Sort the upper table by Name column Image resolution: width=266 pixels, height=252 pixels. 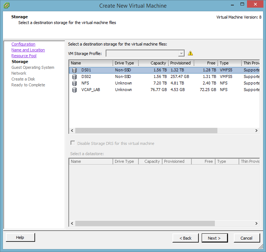[91, 63]
